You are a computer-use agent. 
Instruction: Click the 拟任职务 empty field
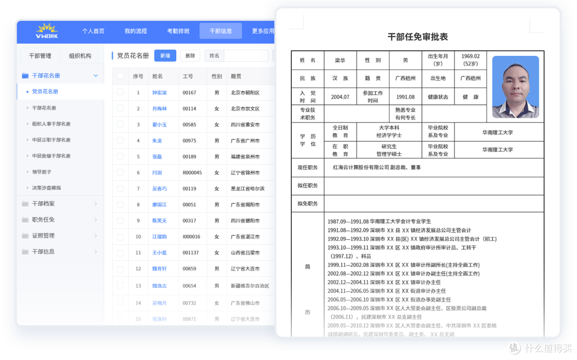(x=434, y=186)
